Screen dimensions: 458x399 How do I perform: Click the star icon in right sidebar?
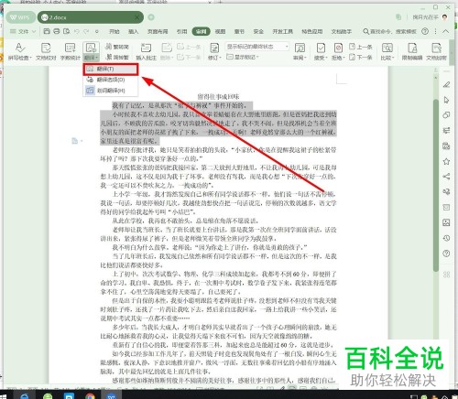tap(446, 161)
